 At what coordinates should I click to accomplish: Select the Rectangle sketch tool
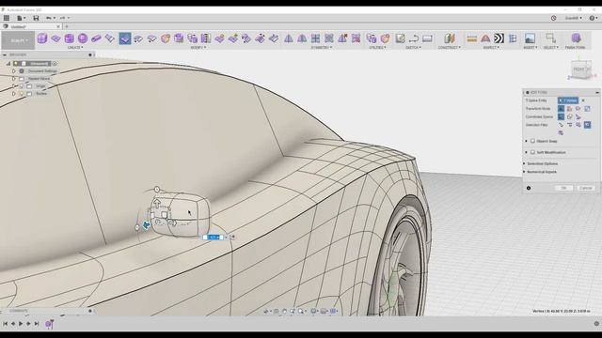click(427, 38)
